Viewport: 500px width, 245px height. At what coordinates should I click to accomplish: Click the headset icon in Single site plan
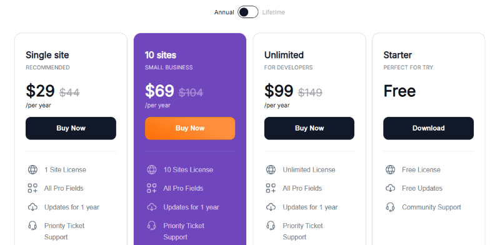click(x=32, y=226)
